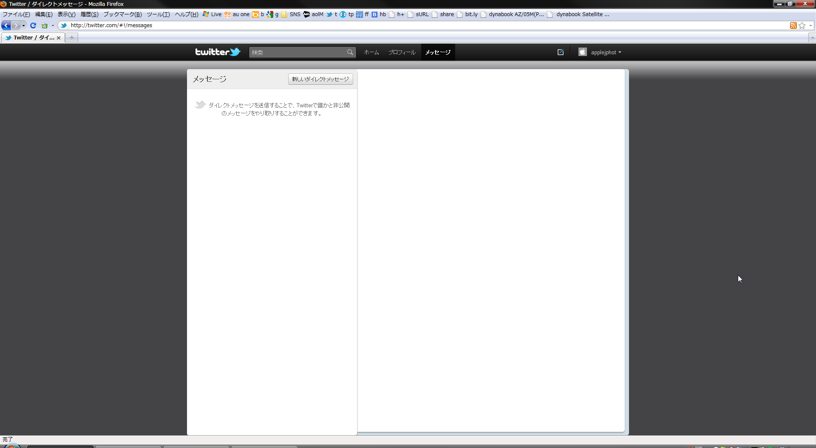Open the Twitter 't' bookmark
This screenshot has height=448, width=816.
click(x=331, y=14)
